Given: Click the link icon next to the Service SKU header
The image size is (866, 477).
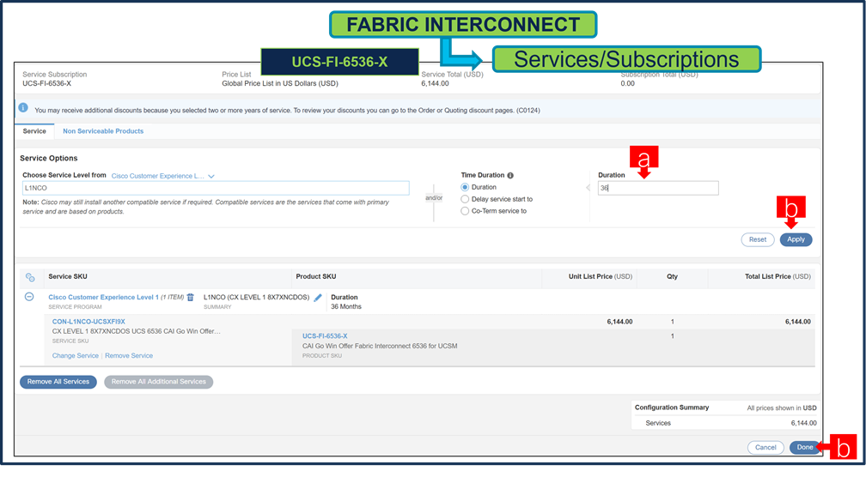Looking at the screenshot, I should pyautogui.click(x=30, y=277).
